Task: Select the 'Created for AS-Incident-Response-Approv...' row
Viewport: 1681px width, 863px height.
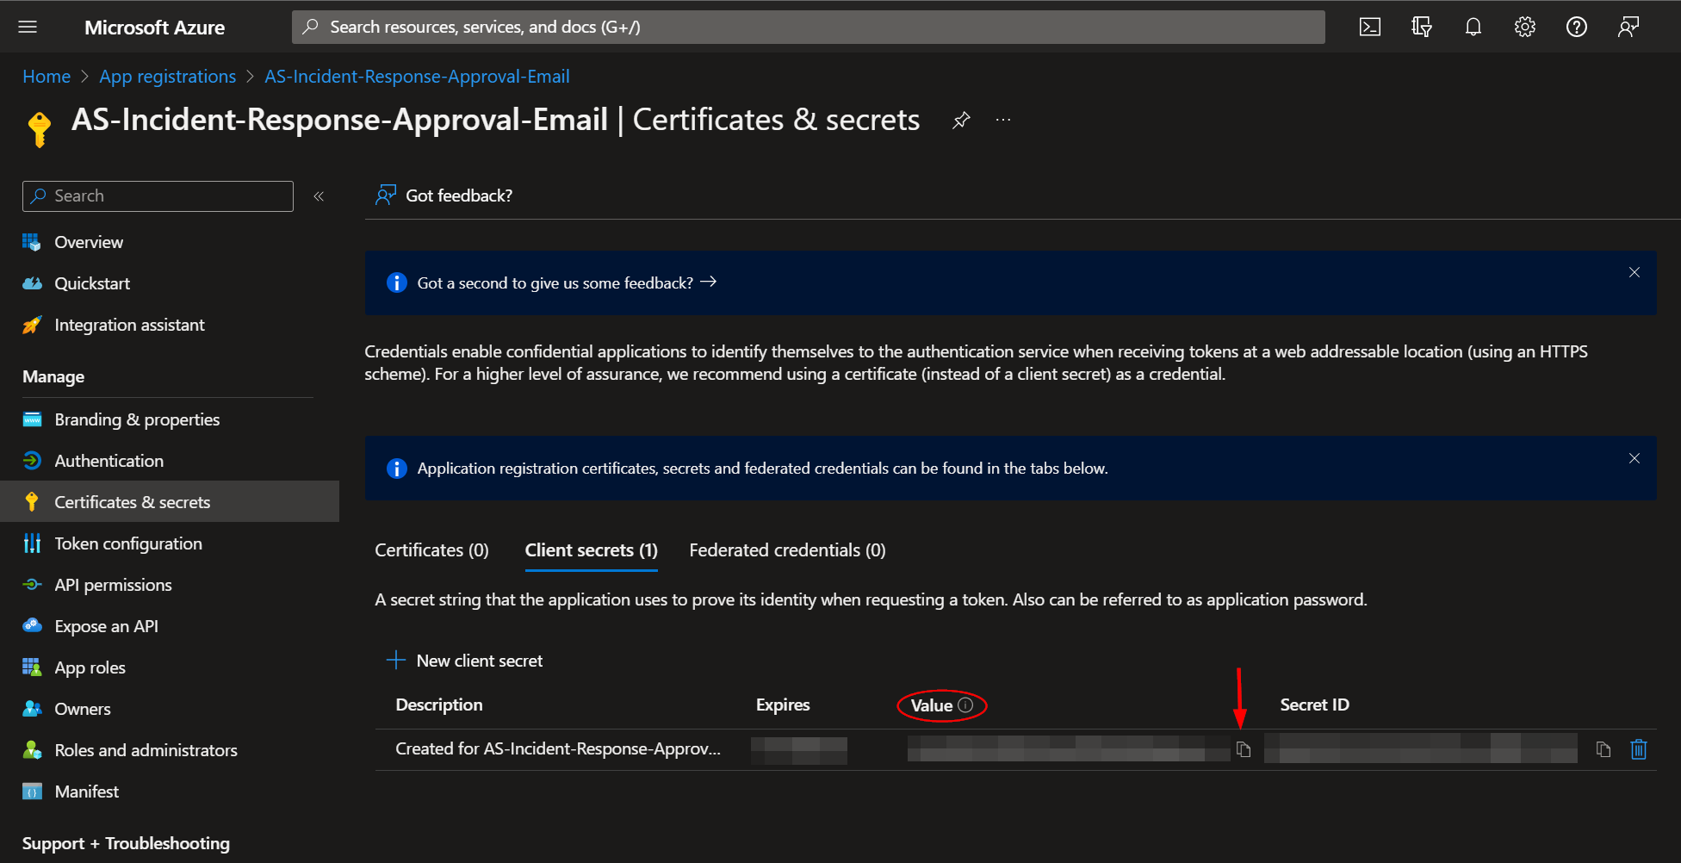Action: click(1015, 749)
